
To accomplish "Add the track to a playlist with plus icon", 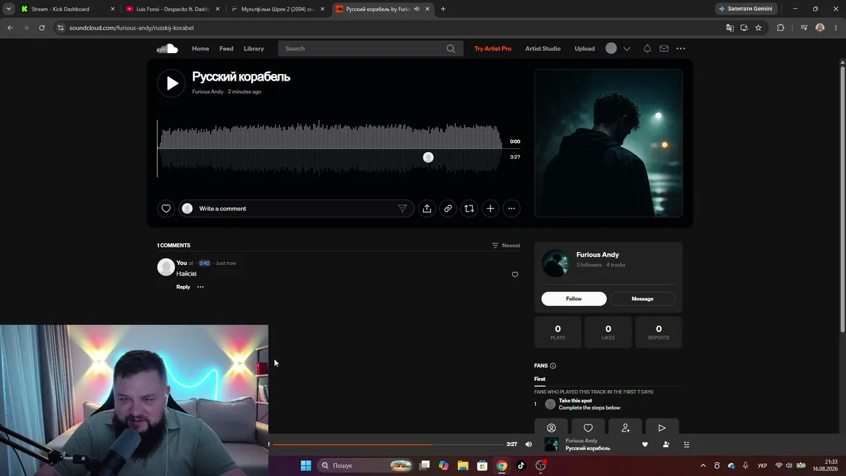I will point(490,208).
